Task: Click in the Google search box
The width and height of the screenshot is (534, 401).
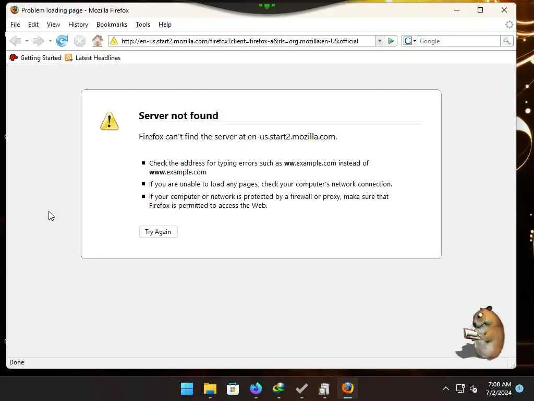Action: pos(459,41)
